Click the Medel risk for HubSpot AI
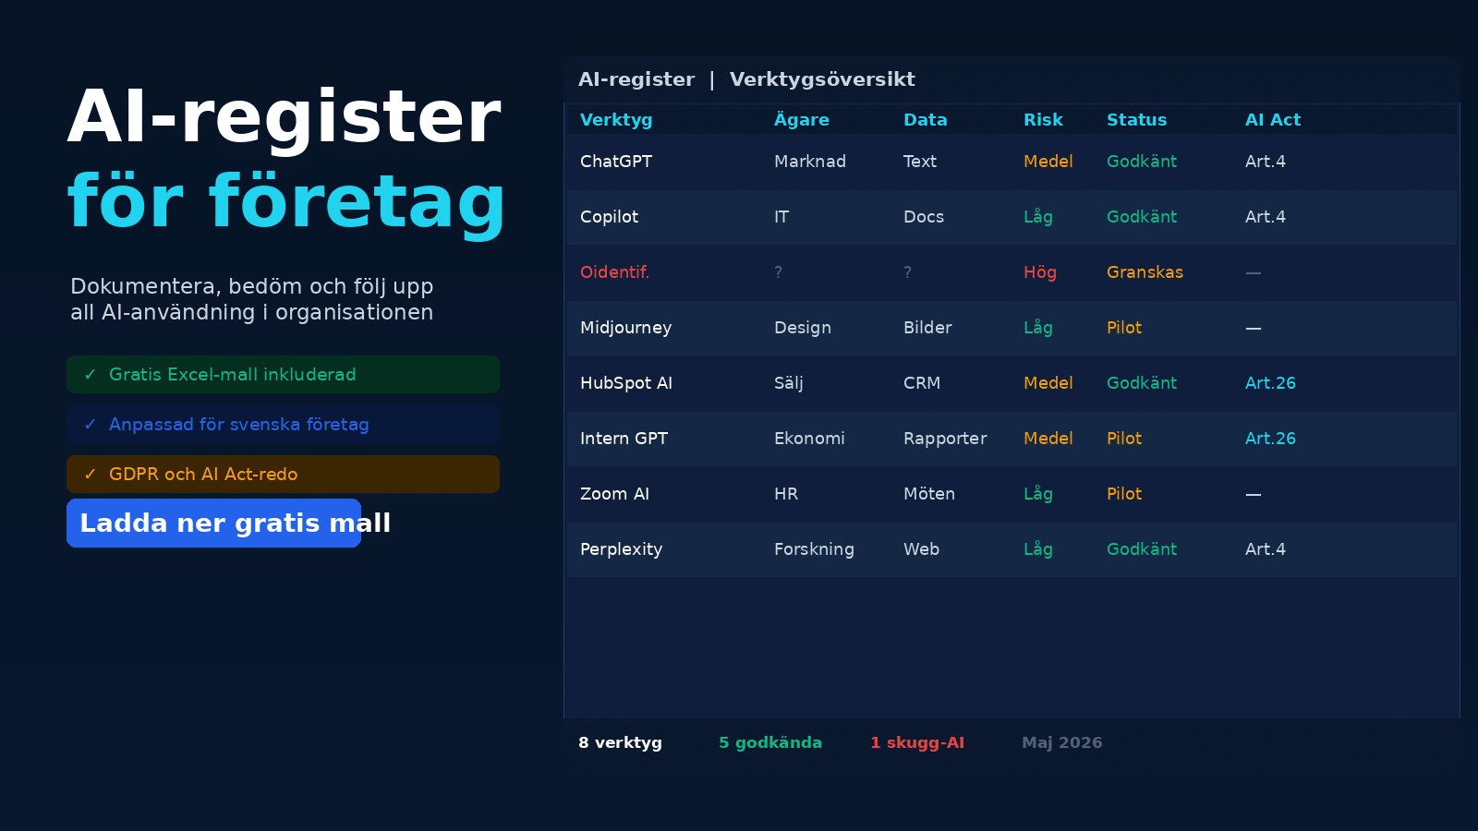Screen dimensions: 1478x831 pyautogui.click(x=1048, y=383)
